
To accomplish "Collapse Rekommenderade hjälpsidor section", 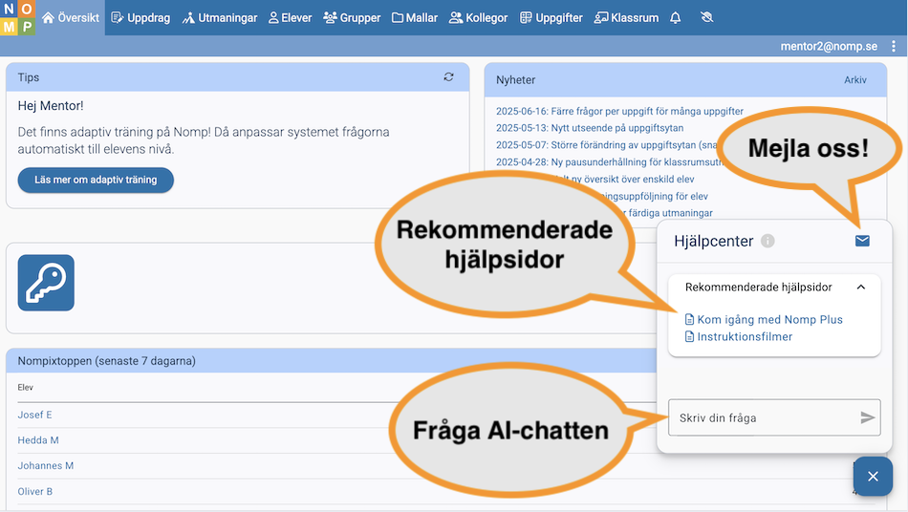I will pos(861,287).
